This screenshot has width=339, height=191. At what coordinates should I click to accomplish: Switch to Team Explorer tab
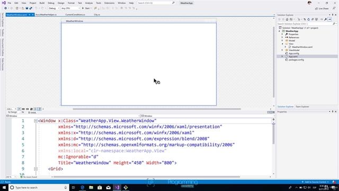(302, 107)
